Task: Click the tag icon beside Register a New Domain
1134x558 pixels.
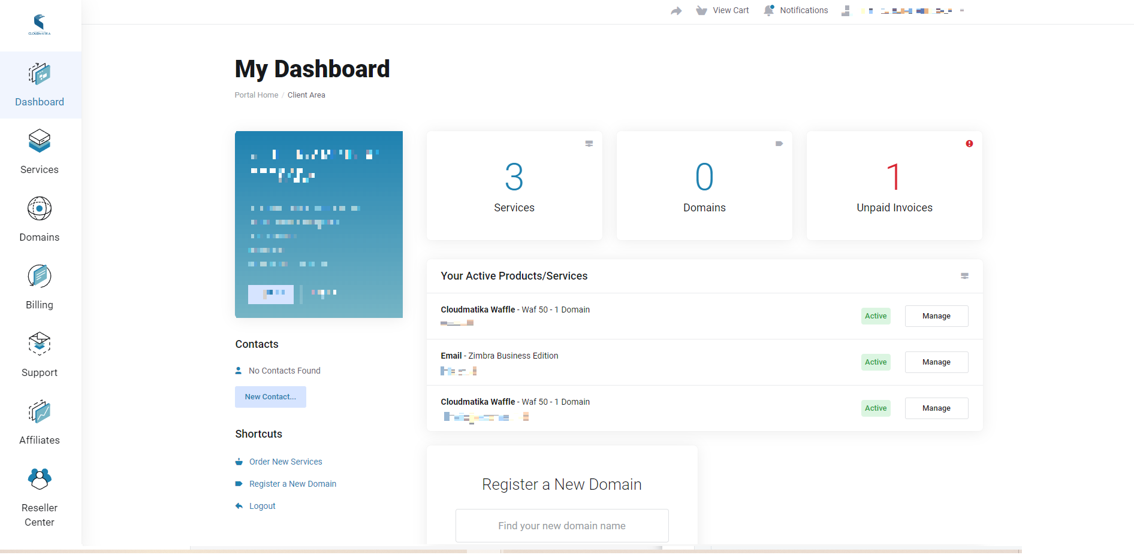Action: click(239, 484)
